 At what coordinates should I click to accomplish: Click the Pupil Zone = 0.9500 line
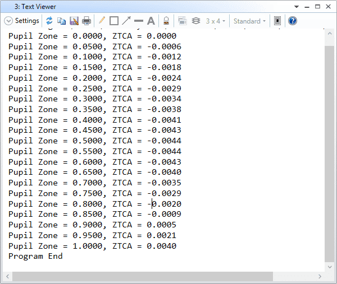[93, 235]
